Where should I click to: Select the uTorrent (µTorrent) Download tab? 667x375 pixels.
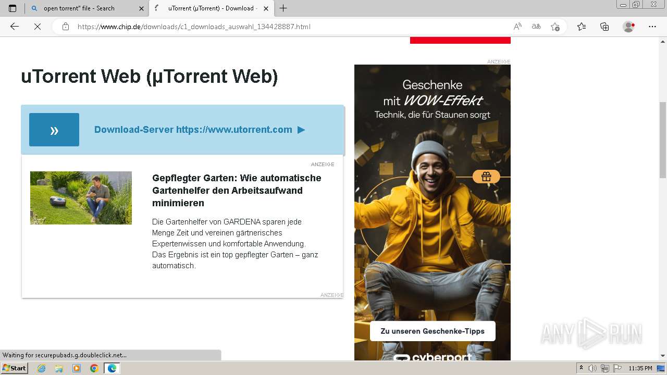[x=211, y=8]
